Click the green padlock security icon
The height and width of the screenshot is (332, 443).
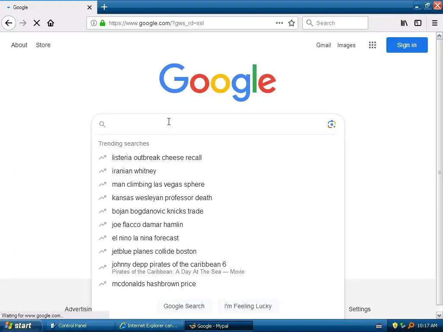point(103,23)
